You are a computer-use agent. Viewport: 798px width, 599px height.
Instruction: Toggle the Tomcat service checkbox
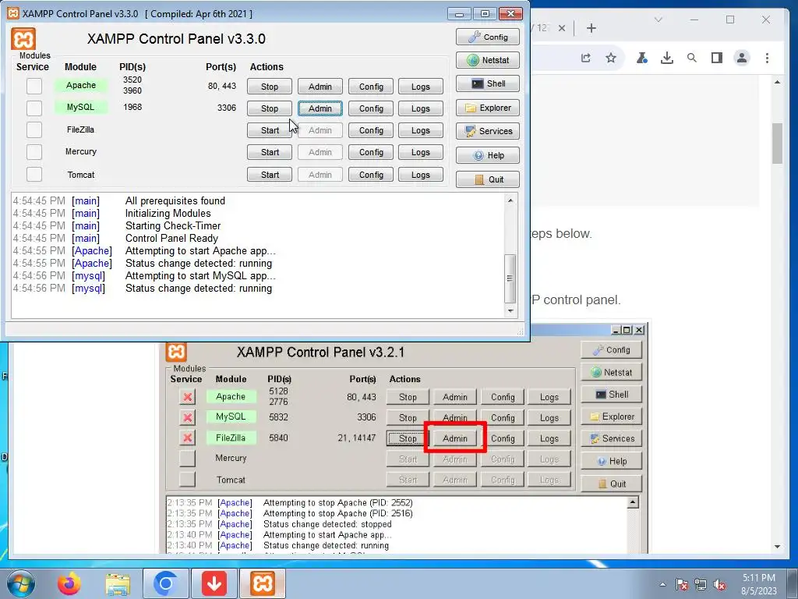coord(34,174)
